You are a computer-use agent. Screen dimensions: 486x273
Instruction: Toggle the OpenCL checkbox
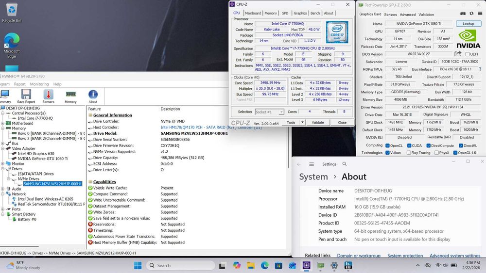coord(387,145)
